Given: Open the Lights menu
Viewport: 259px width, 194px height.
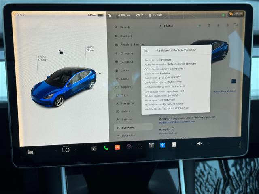Looking at the screenshot, I should (122, 79).
